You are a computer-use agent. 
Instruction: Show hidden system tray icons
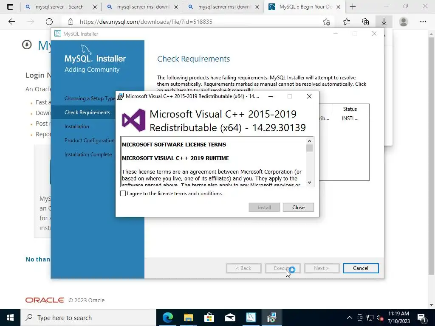(350, 318)
